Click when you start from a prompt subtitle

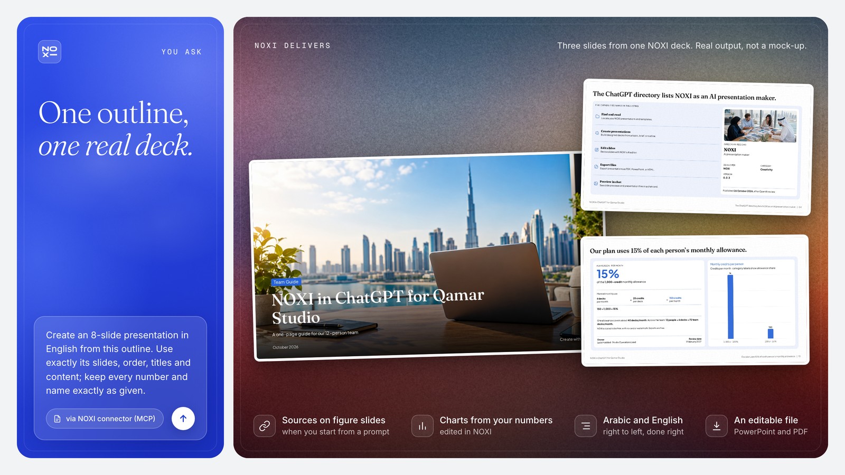335,432
